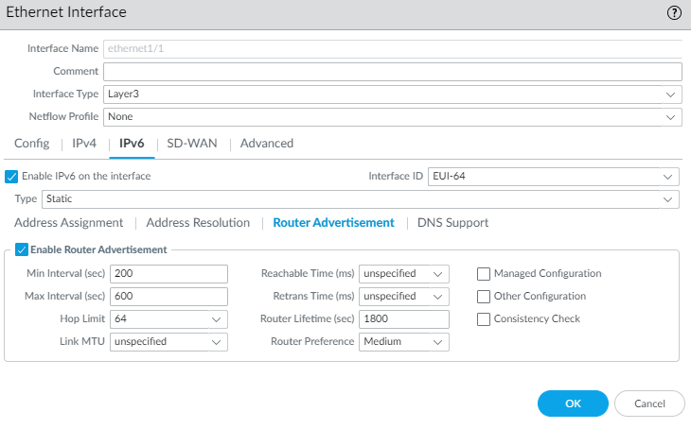Expand the Router Preference dropdown
The height and width of the screenshot is (429, 691).
[x=403, y=342]
